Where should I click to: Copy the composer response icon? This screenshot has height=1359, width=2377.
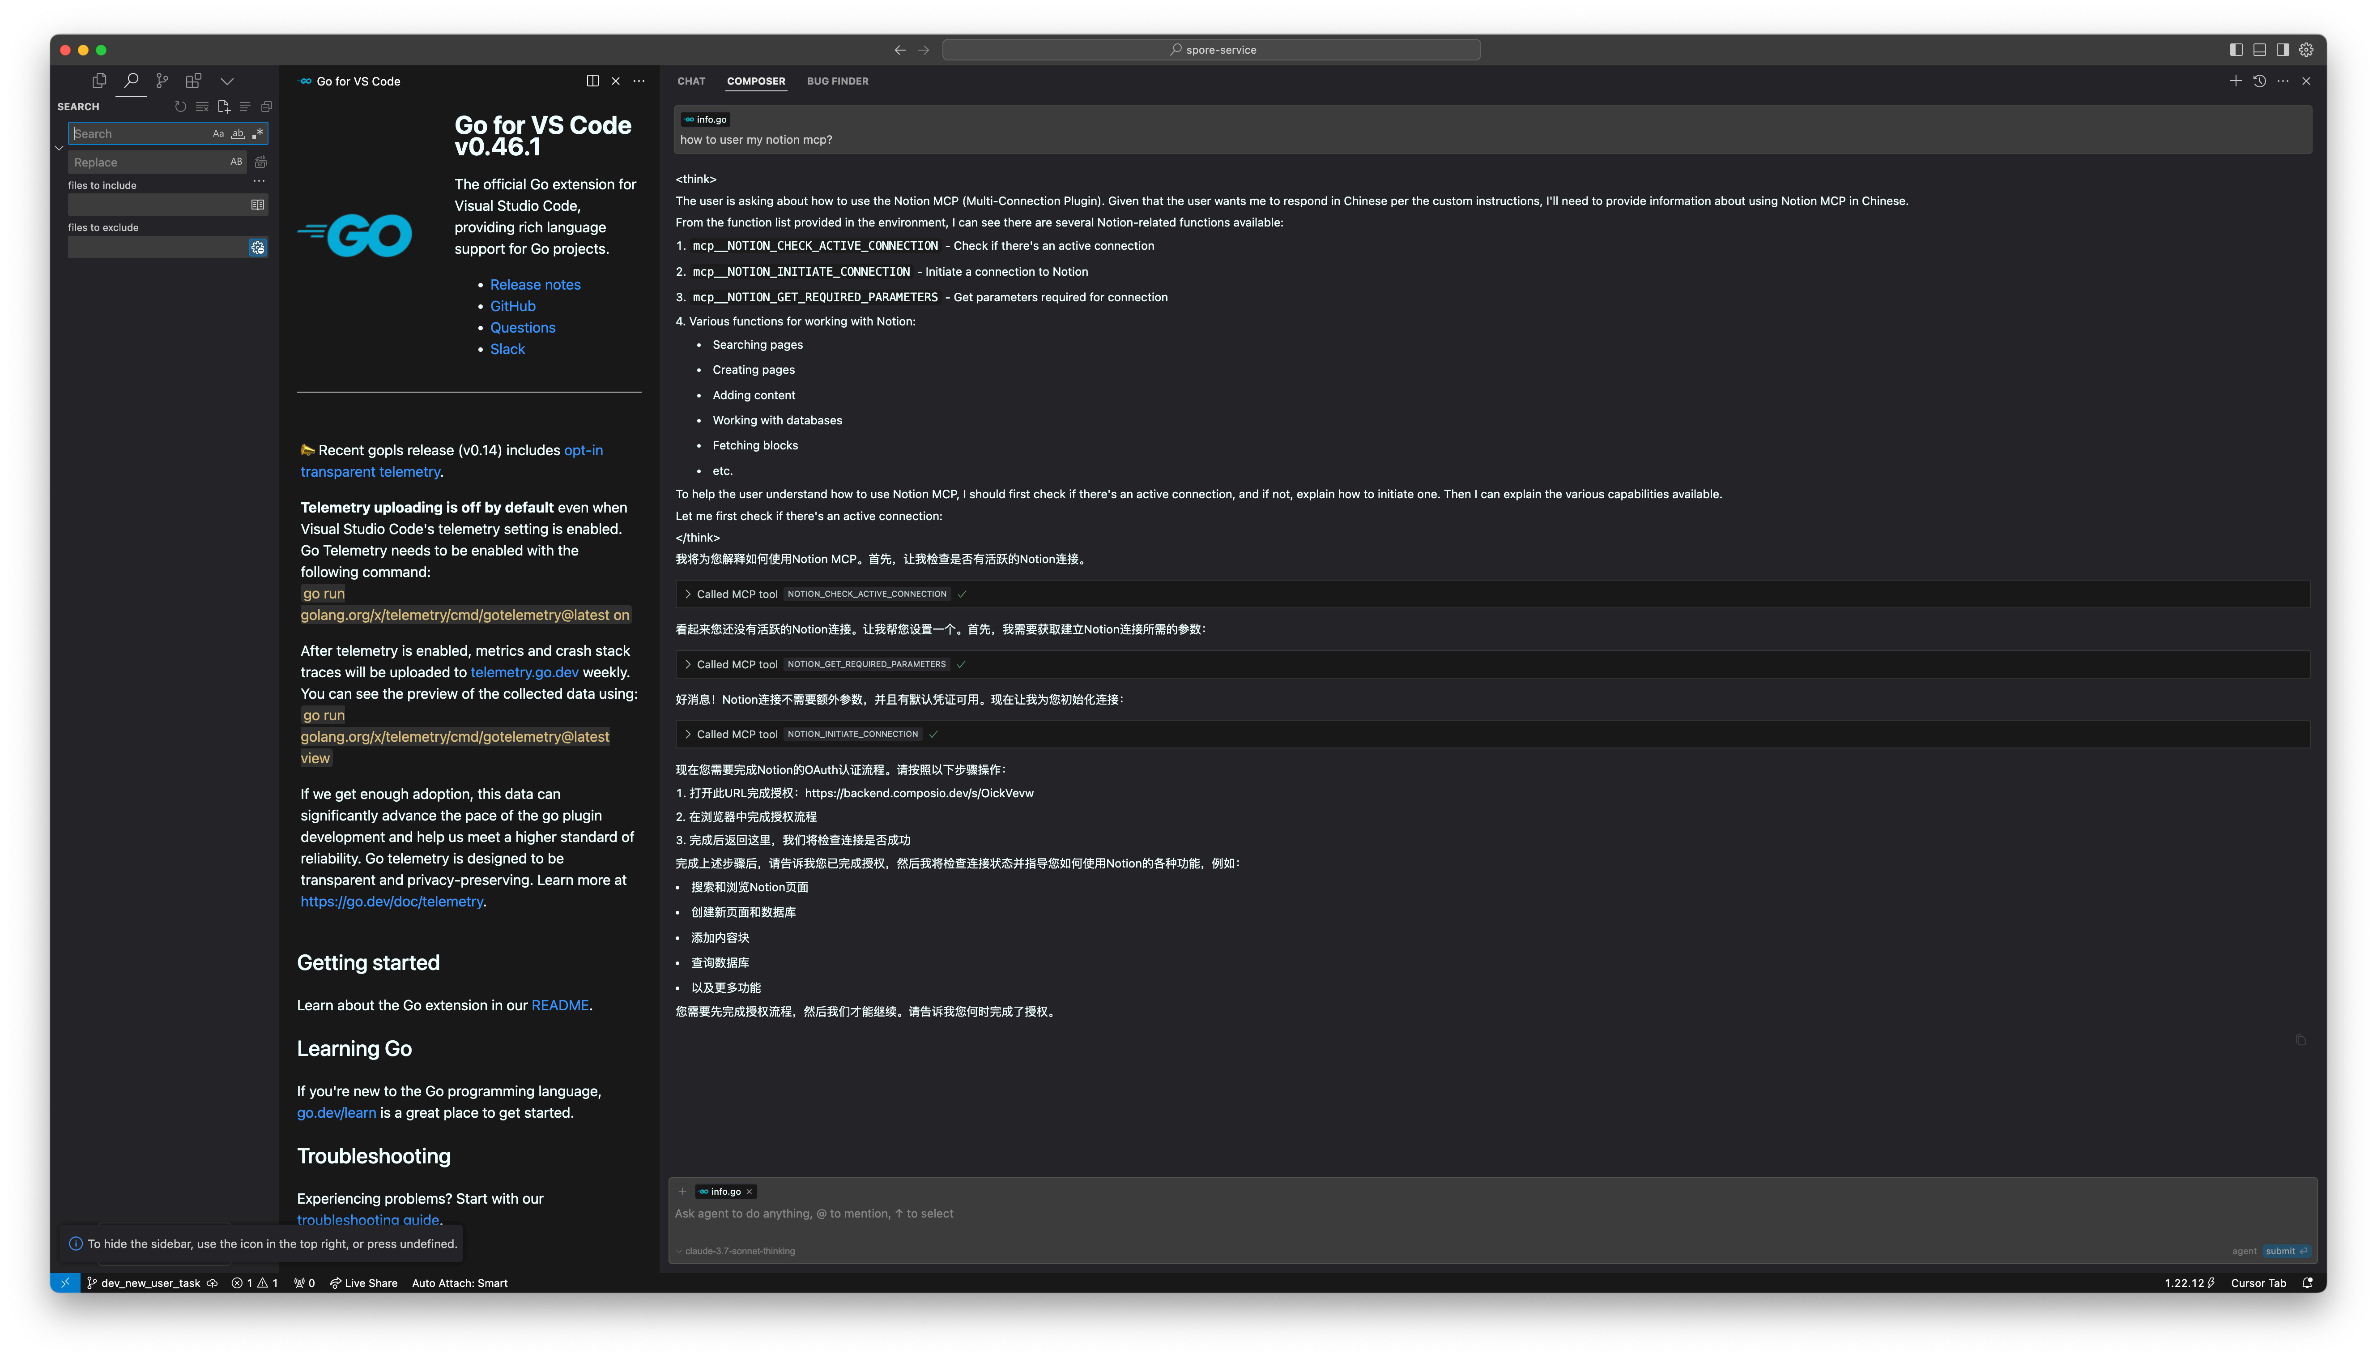tap(2300, 1040)
